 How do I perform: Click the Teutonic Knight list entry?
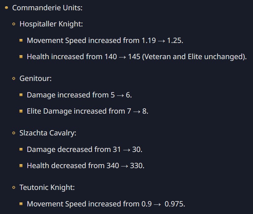pos(47,188)
